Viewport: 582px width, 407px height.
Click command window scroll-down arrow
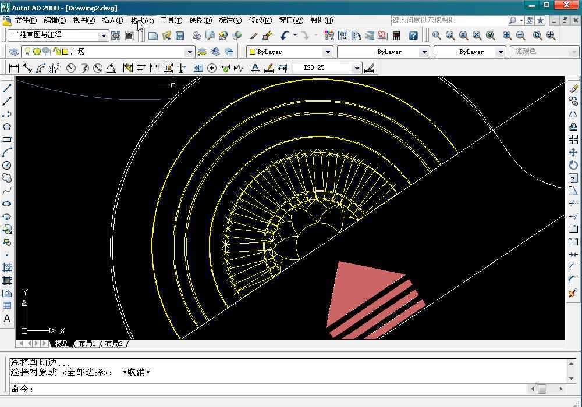(572, 379)
